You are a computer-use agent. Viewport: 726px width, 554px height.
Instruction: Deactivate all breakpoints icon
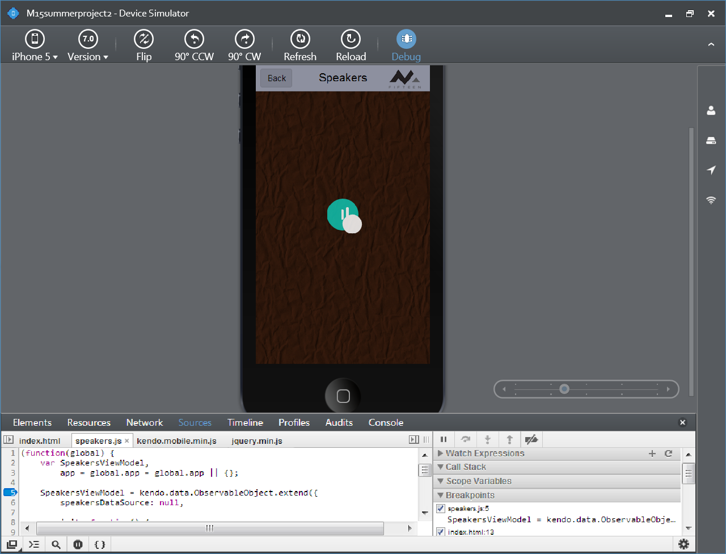pos(531,439)
